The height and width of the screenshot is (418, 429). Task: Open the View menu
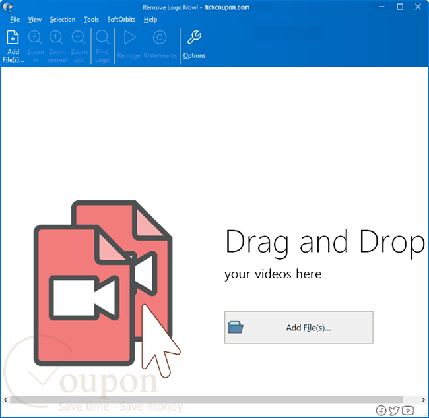click(34, 20)
